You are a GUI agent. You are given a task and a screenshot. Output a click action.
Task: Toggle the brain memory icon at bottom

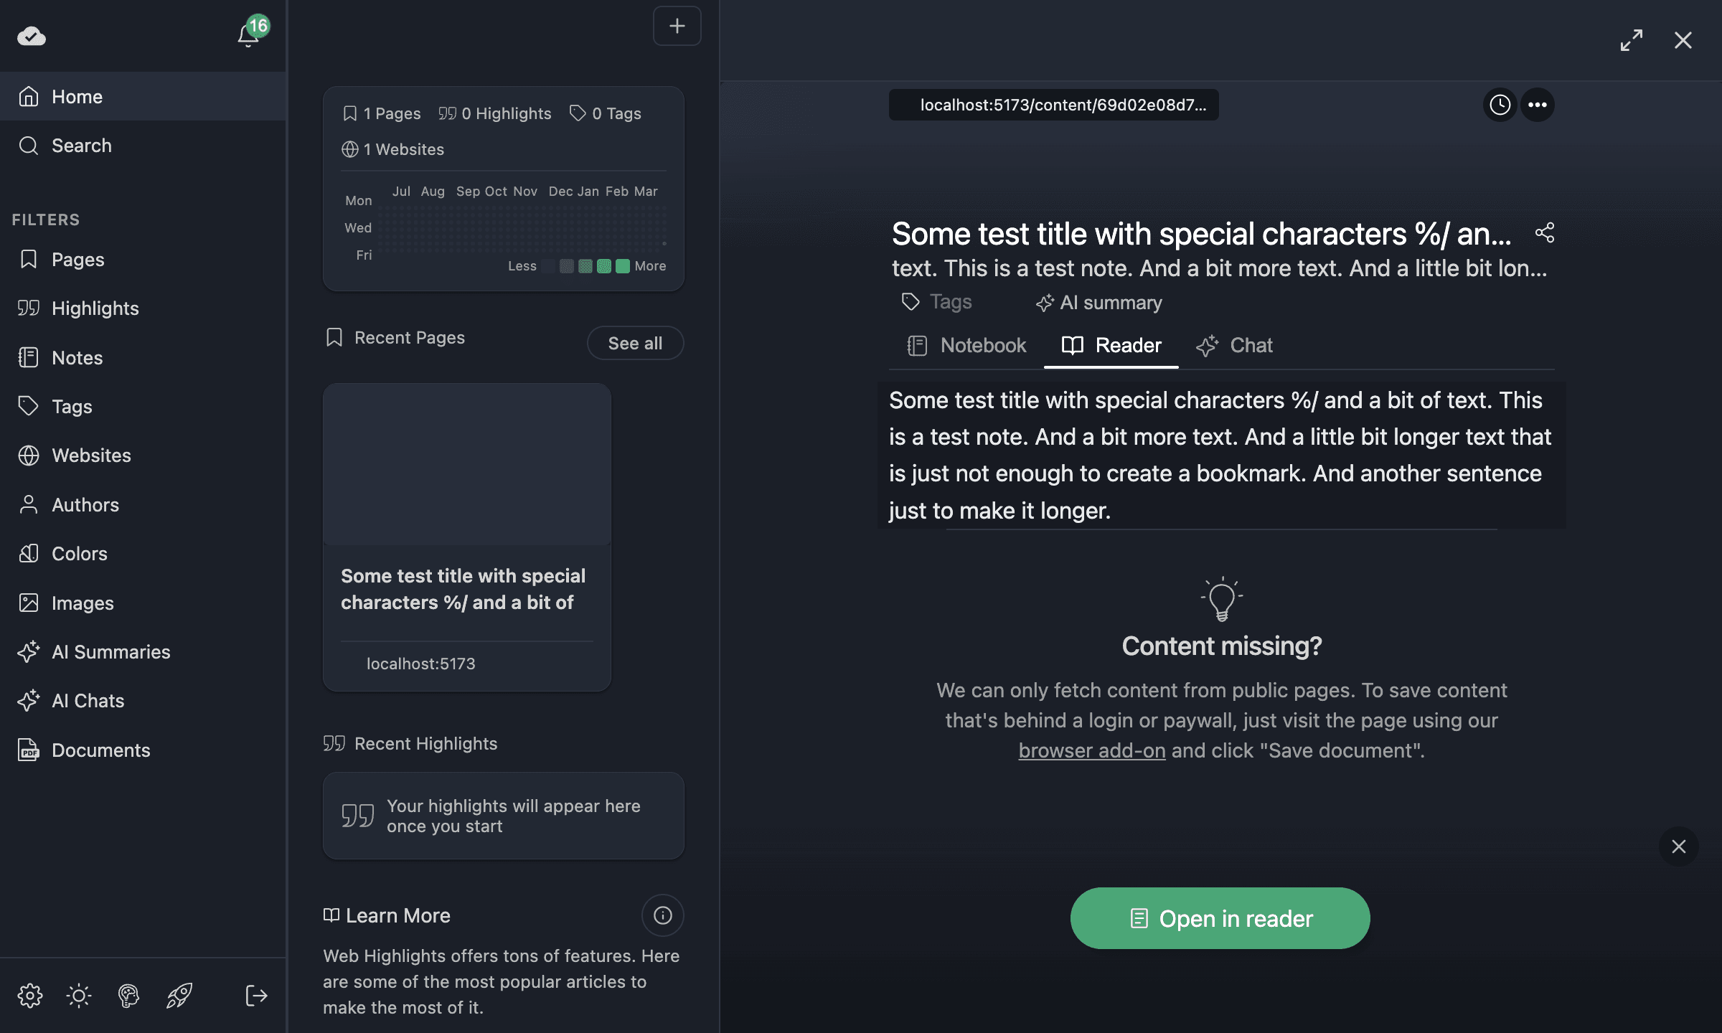tap(128, 996)
